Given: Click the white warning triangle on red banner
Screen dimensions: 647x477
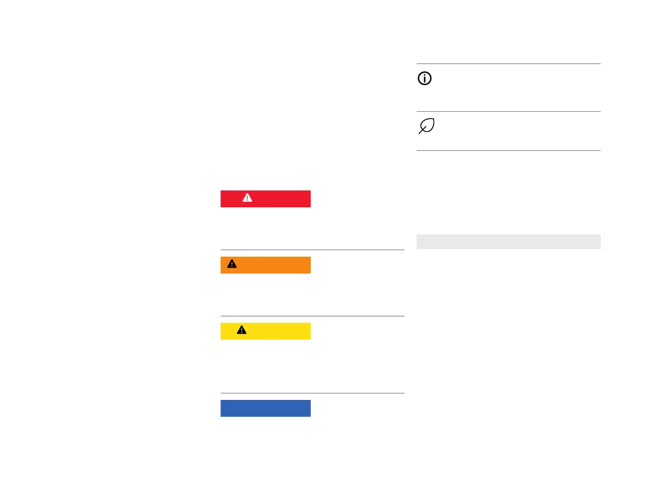Looking at the screenshot, I should [x=247, y=199].
